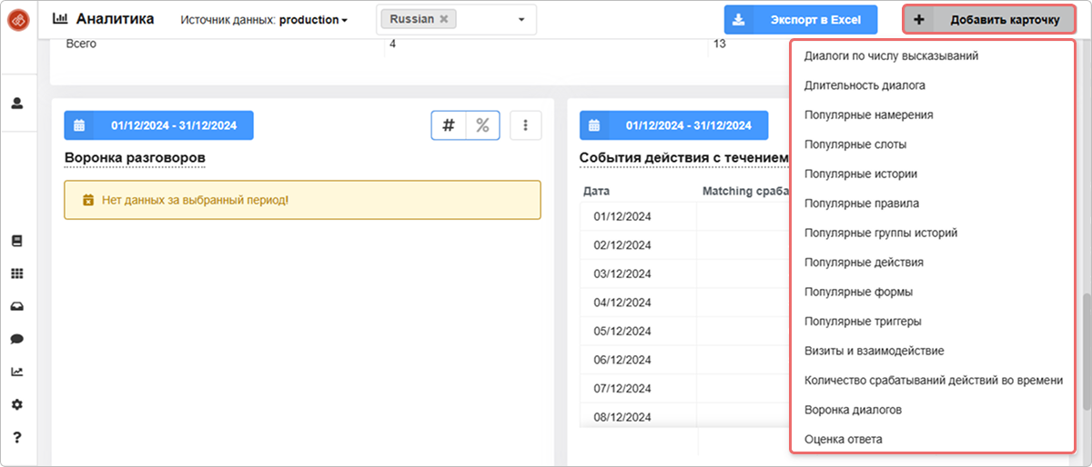Switch Воронка разговоров card to percent view
The image size is (1092, 467).
click(482, 125)
